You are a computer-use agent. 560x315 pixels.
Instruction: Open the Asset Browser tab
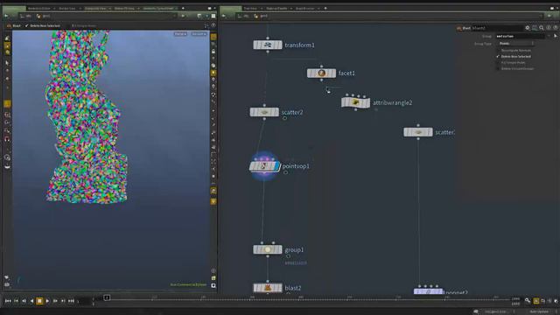pos(304,8)
